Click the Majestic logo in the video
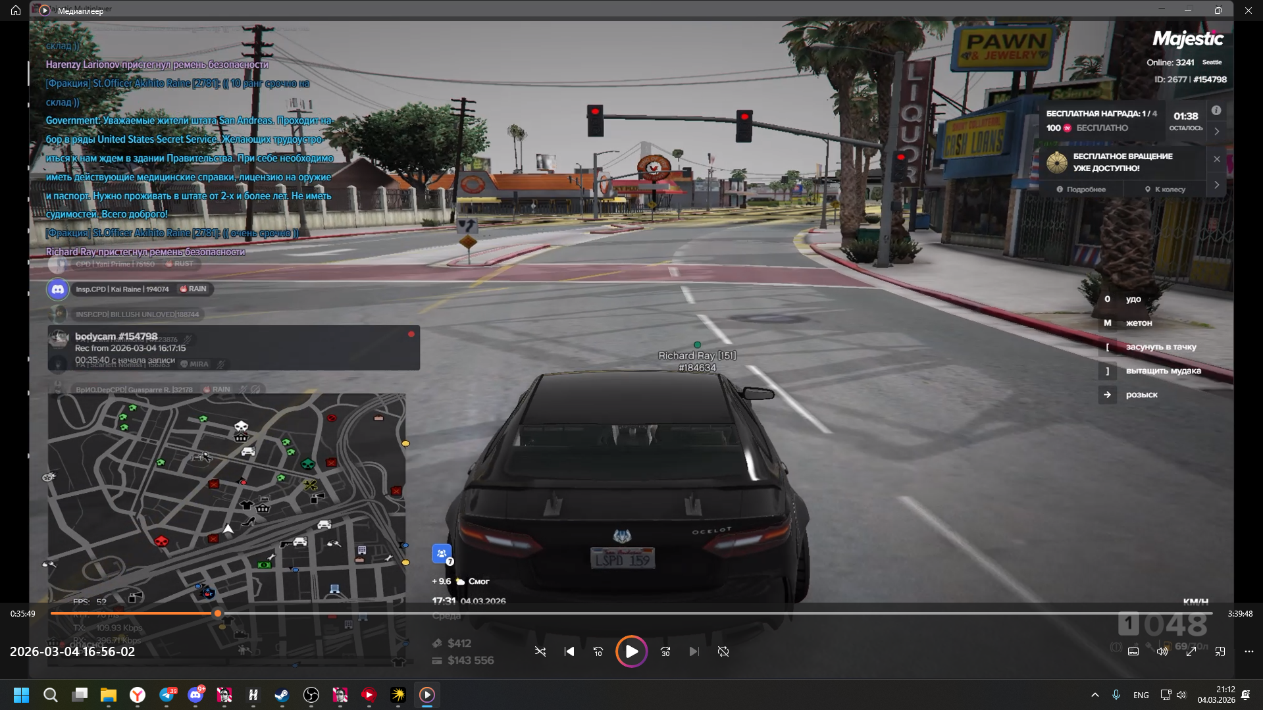The image size is (1263, 710). point(1188,39)
